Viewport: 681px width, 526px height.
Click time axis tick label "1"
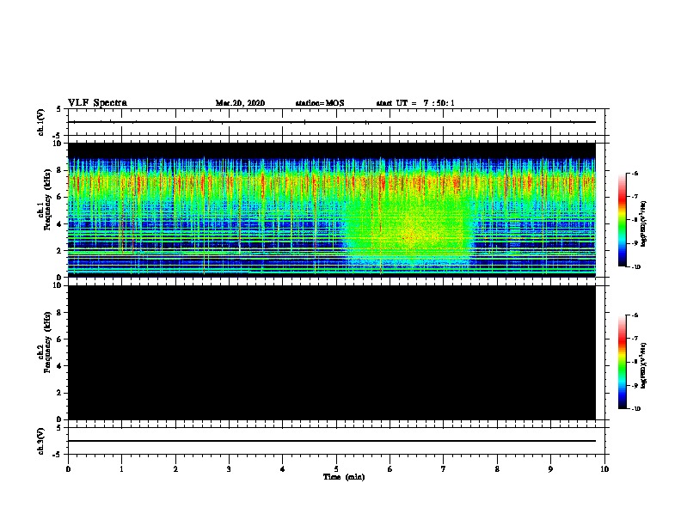point(121,469)
